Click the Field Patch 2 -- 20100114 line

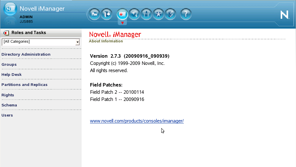point(117,92)
